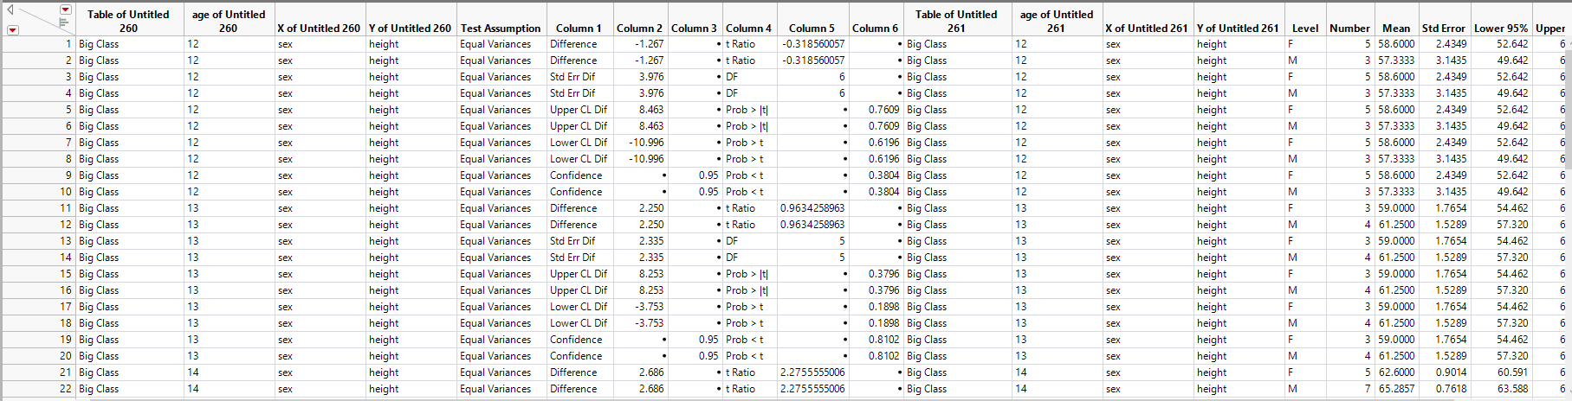Select the Std Error column header
The height and width of the screenshot is (401, 1572).
coord(1443,29)
